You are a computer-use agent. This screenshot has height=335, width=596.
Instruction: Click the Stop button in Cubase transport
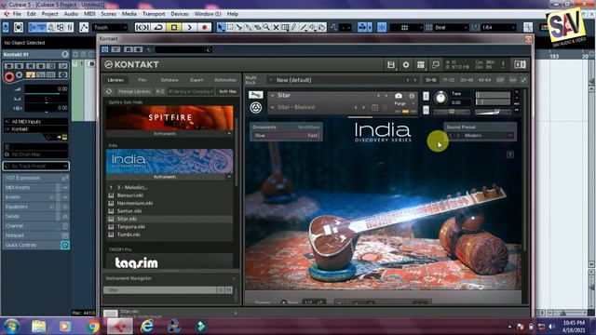[174, 27]
